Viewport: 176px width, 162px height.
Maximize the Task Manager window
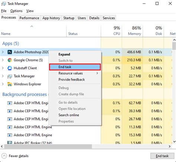point(157,3)
